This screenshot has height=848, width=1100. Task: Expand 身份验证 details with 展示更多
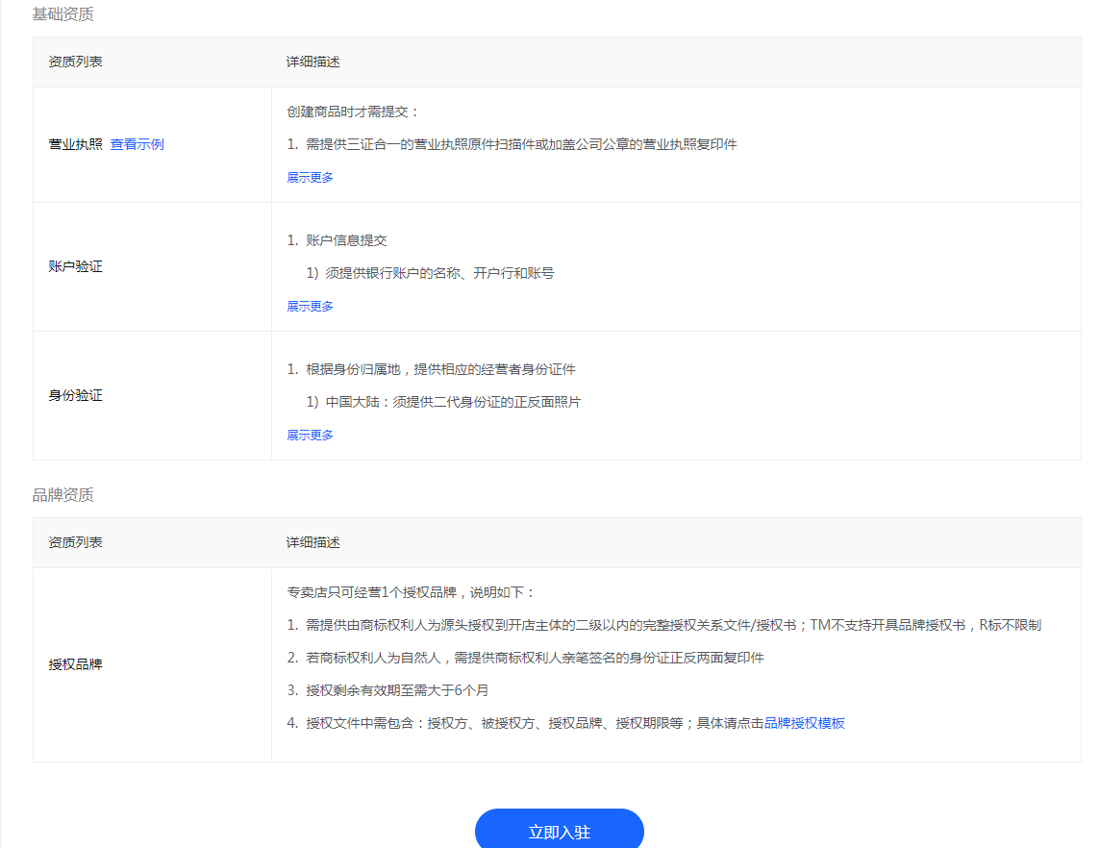311,435
